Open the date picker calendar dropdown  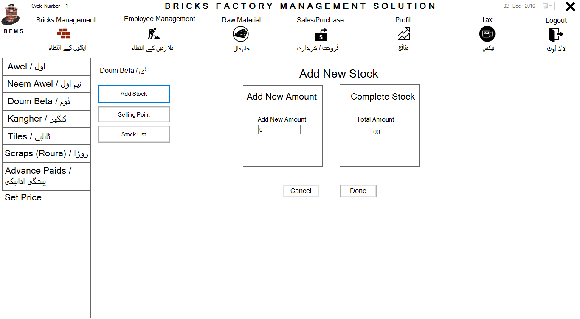point(548,6)
